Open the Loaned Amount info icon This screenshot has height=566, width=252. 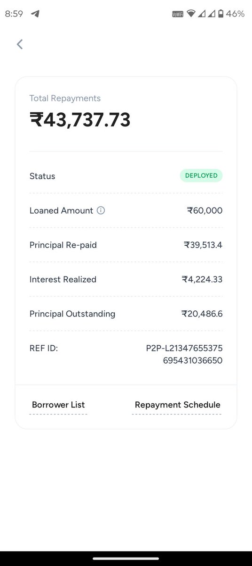101,210
